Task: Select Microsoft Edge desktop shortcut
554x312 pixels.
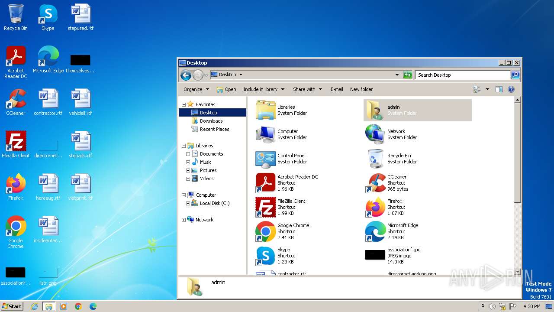Action: pyautogui.click(x=48, y=60)
